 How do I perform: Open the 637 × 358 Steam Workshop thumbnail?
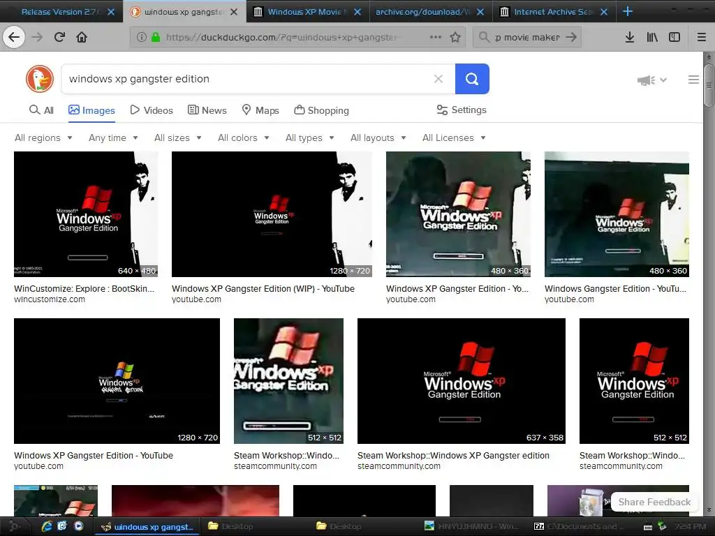[462, 381]
